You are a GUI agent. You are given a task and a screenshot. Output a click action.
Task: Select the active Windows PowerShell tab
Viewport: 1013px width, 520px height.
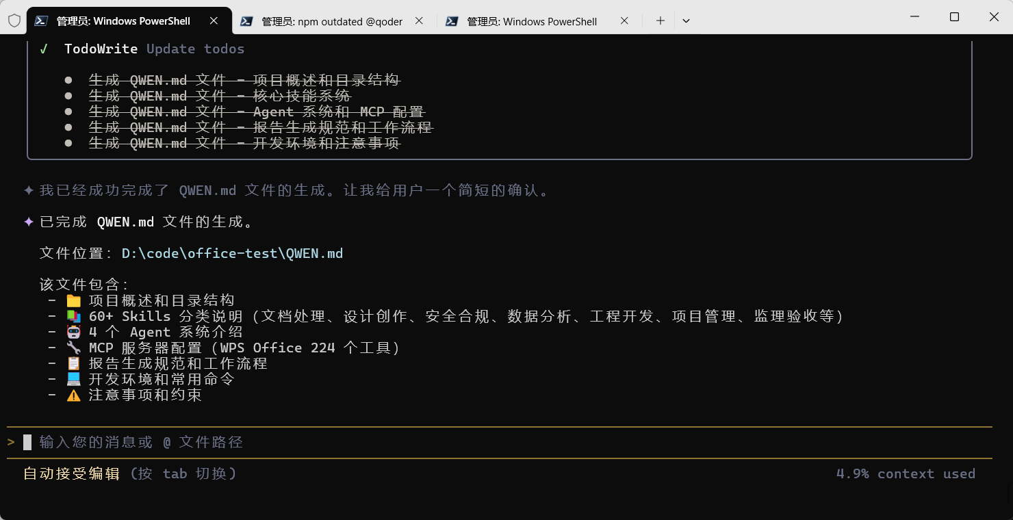click(129, 21)
